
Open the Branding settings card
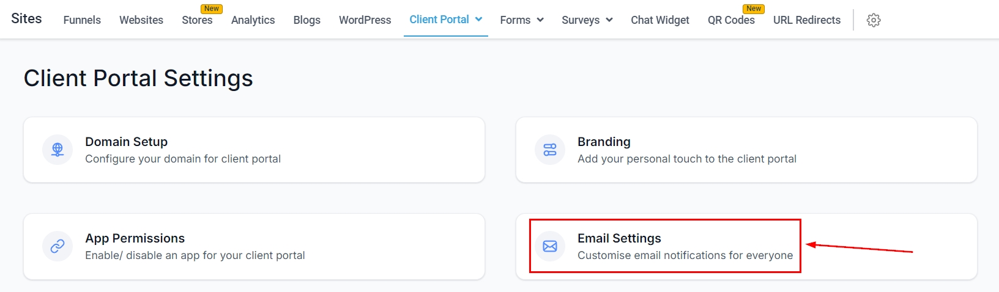pyautogui.click(x=746, y=150)
